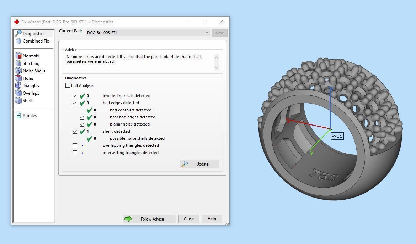
Task: Click the red cross Fix Wizard icon
Action: coord(17,22)
